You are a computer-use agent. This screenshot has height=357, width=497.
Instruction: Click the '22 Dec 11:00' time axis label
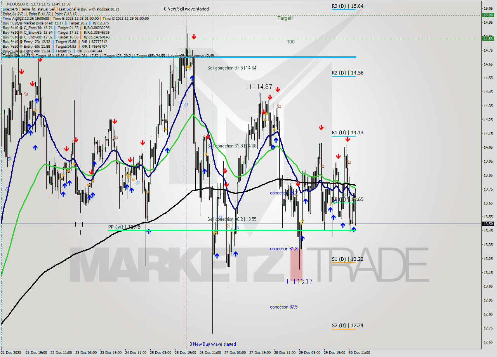[61, 353]
